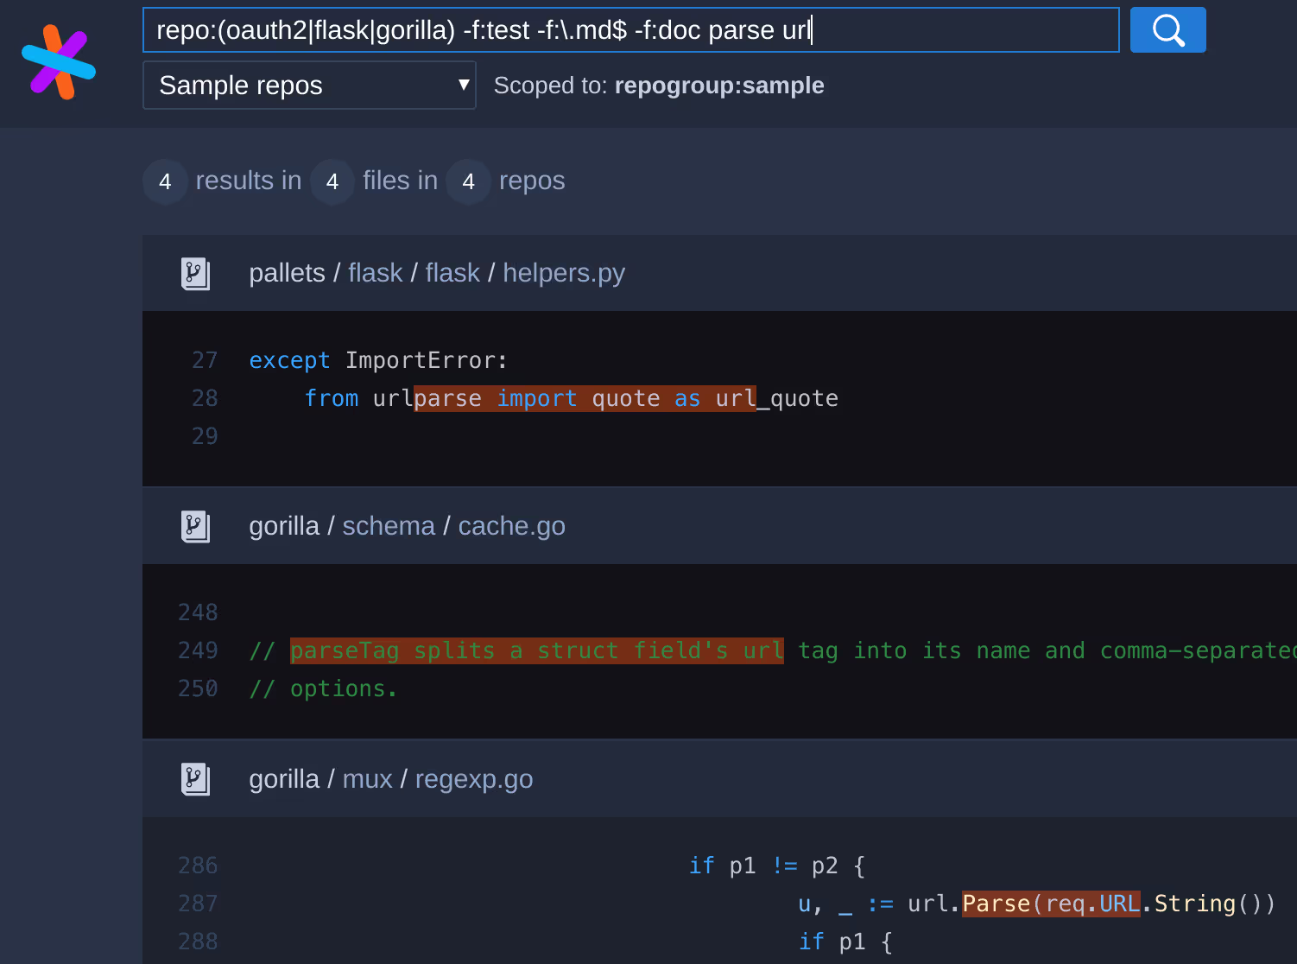Open the pallets repository link
The image size is (1297, 964).
coord(287,273)
